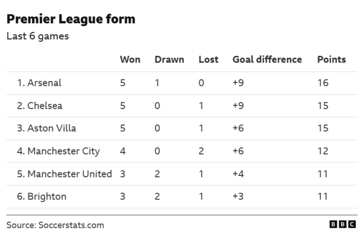This screenshot has width=364, height=240.
Task: Click the Drawn column header
Action: pos(169,60)
